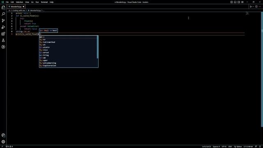This screenshot has width=263, height=148.
Task: Click the VS Code logo in title bar
Action: 2,2
